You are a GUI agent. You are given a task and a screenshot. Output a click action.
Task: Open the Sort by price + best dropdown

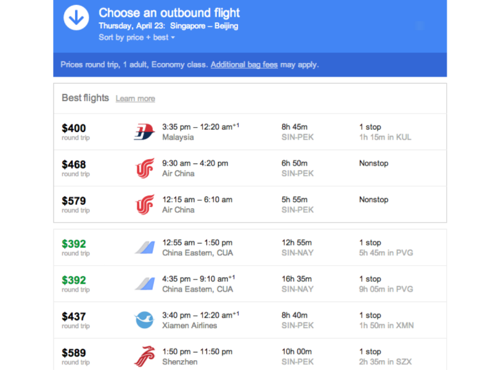point(137,38)
